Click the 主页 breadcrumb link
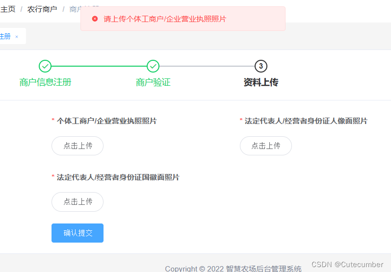This screenshot has height=272, width=391. coord(7,9)
